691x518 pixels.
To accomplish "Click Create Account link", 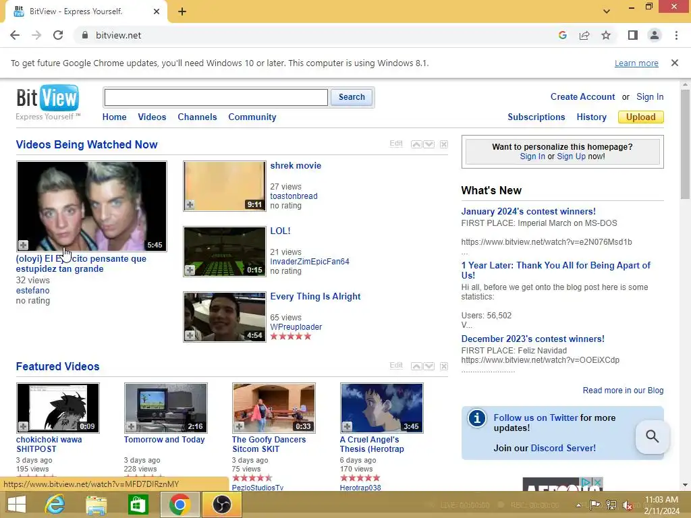I will click(x=582, y=97).
